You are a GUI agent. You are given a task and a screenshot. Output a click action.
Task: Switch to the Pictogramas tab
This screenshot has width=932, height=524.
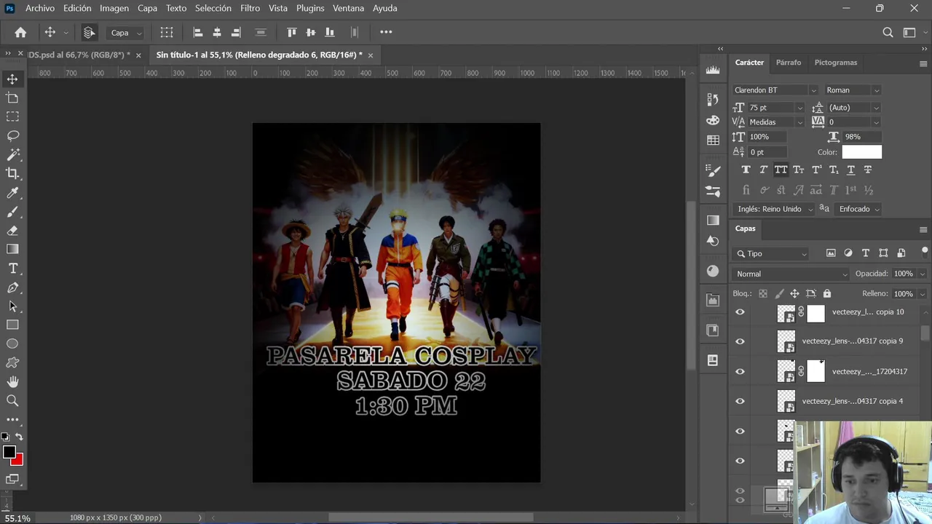pyautogui.click(x=835, y=63)
